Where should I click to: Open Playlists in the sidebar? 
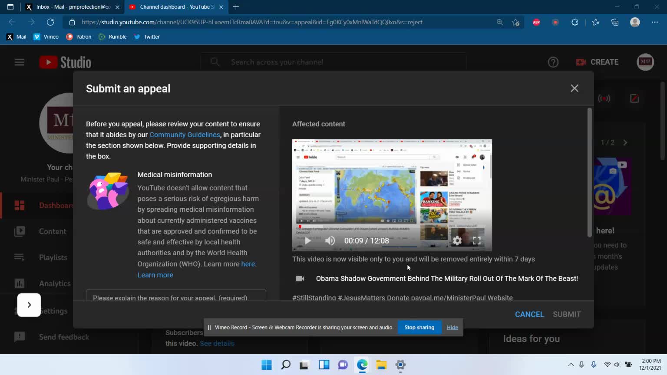(41, 257)
